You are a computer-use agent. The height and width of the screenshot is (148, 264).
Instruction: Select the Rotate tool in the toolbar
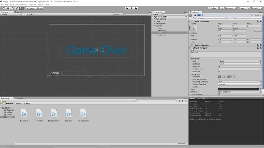(x=12, y=8)
